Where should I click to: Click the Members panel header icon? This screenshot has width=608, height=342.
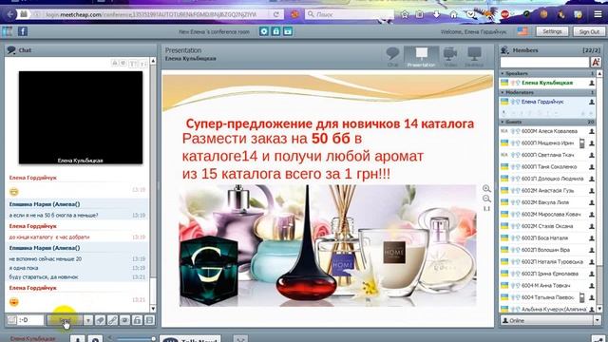pyautogui.click(x=504, y=50)
